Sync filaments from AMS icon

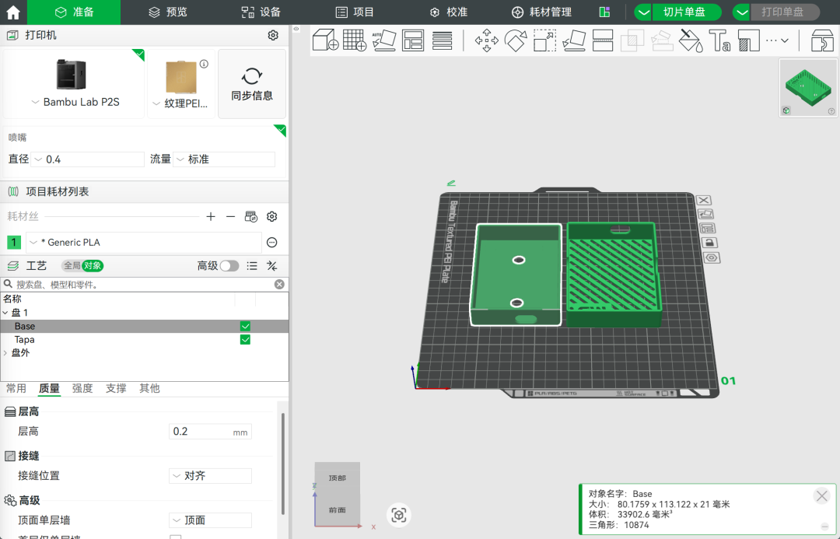[x=250, y=216]
